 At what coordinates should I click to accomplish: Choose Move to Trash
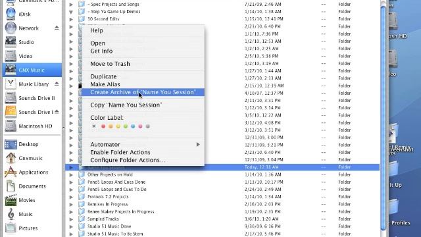(x=143, y=64)
